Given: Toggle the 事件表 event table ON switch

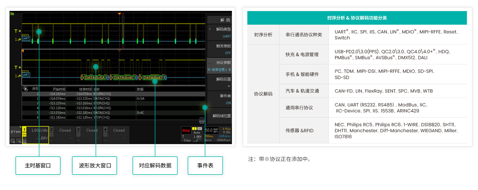Looking at the screenshot, I should 220,99.
